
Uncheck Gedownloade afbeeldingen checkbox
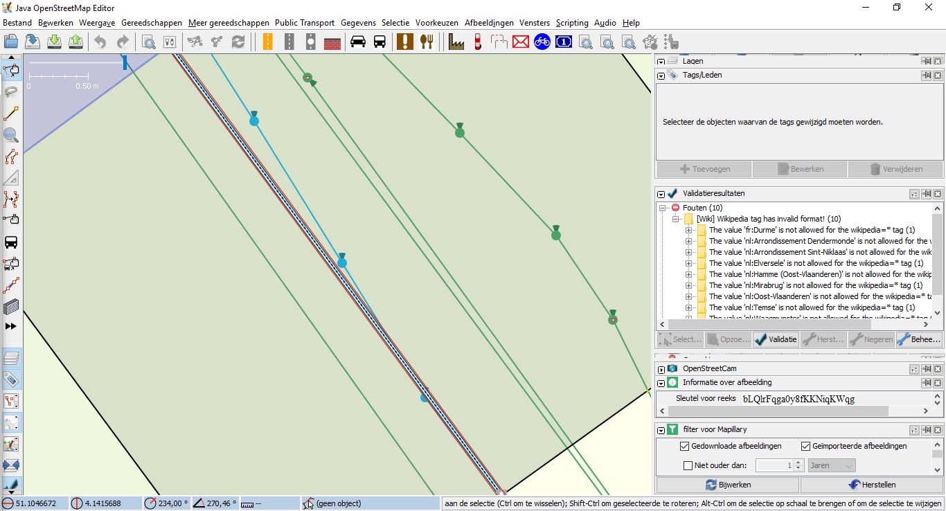[685, 446]
